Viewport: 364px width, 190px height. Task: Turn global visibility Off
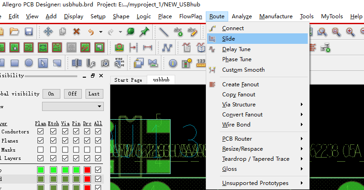(x=73, y=94)
